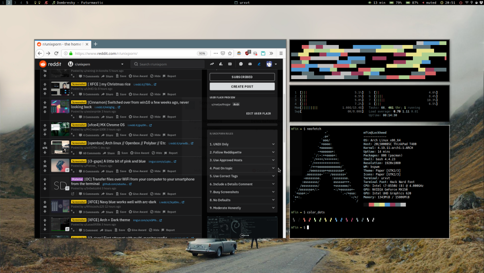This screenshot has width=484, height=273.
Task: Upvote the 'my Christmas rice' post
Action: 45,84
